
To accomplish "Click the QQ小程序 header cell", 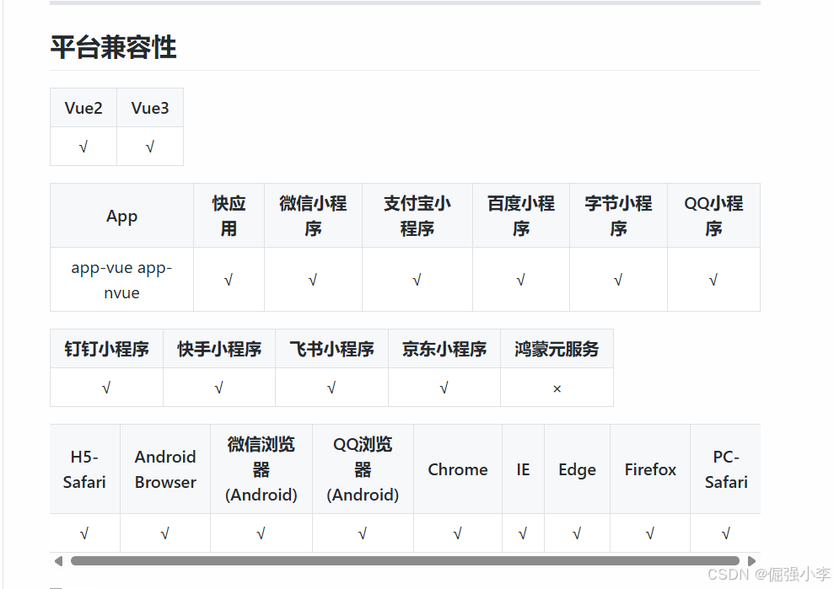I will pos(713,215).
